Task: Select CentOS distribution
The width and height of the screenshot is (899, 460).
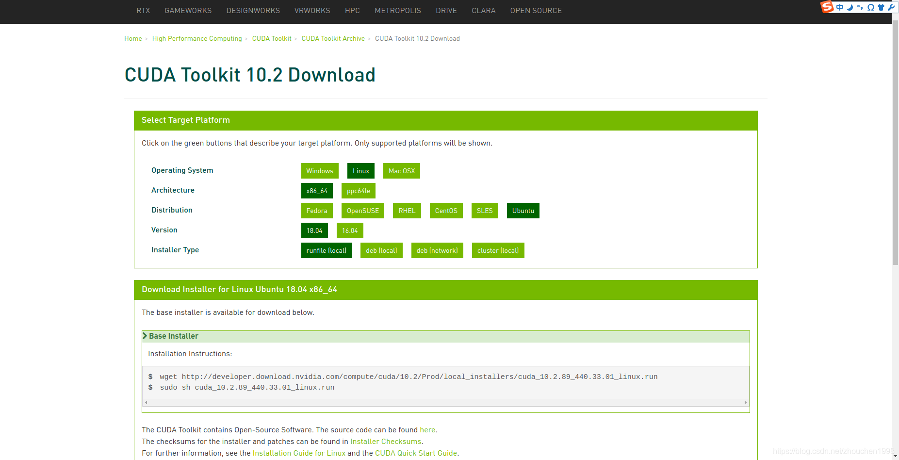Action: (x=446, y=211)
